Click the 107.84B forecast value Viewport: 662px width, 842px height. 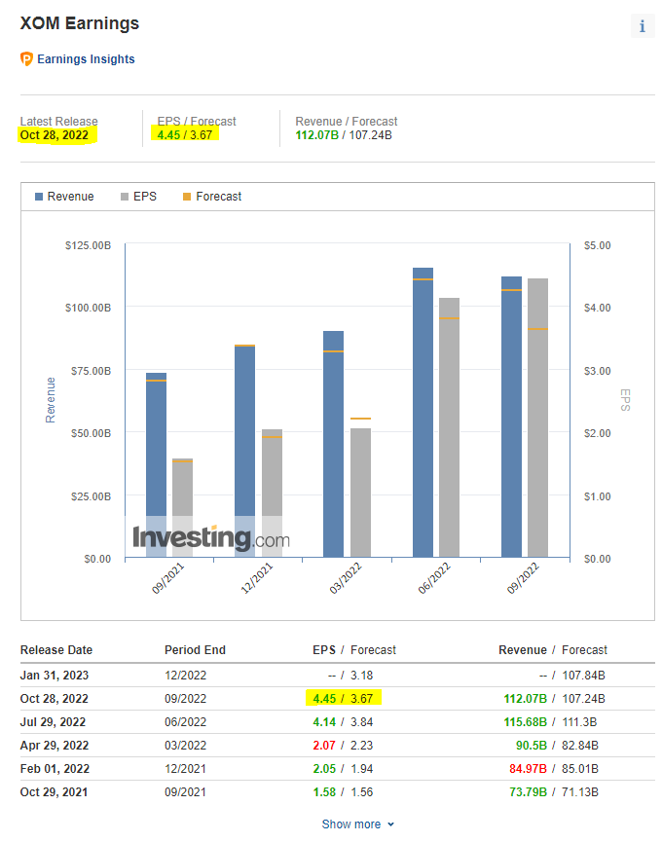(583, 675)
